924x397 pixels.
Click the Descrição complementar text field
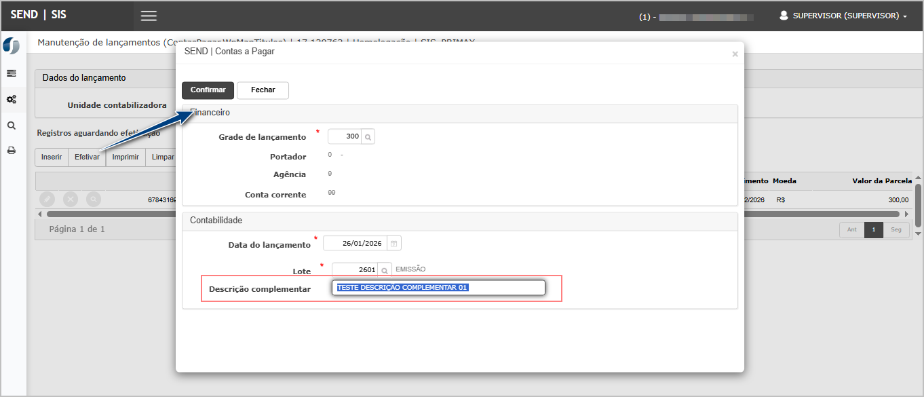[438, 288]
